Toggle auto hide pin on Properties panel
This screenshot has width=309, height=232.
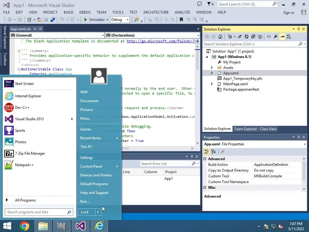(x=298, y=137)
